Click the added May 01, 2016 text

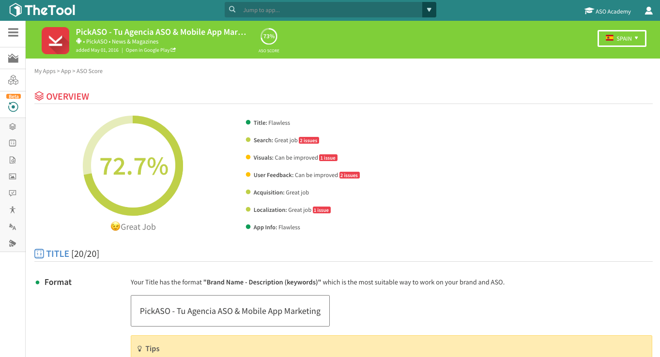pos(97,50)
